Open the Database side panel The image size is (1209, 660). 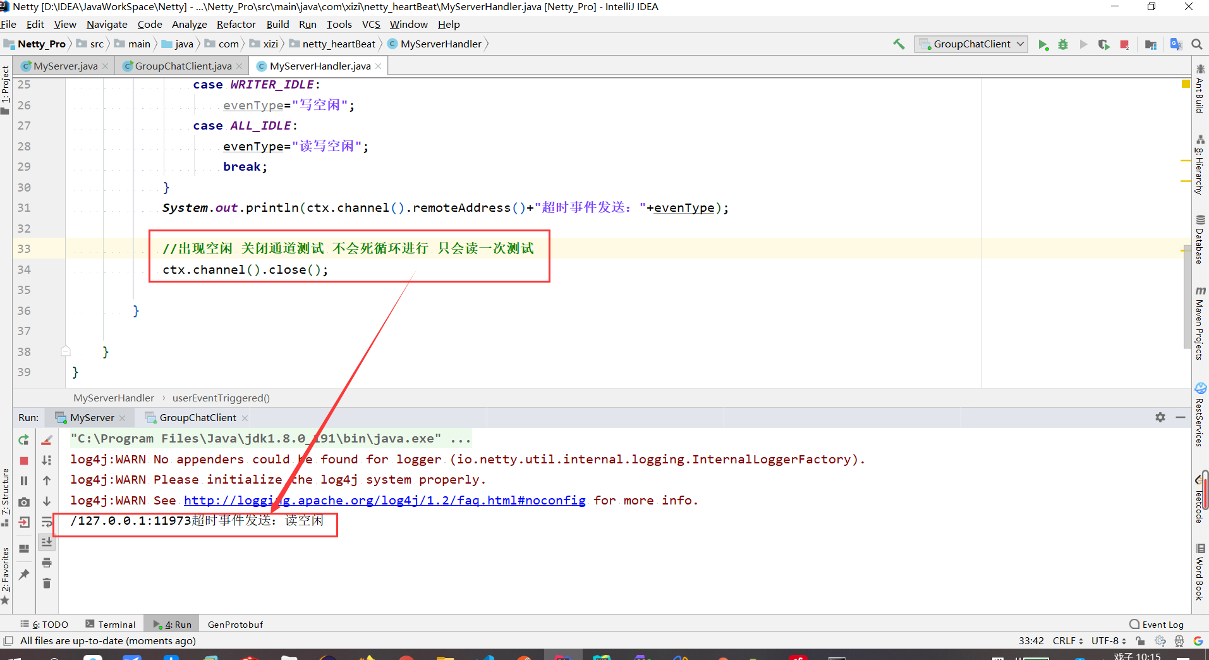coord(1200,239)
